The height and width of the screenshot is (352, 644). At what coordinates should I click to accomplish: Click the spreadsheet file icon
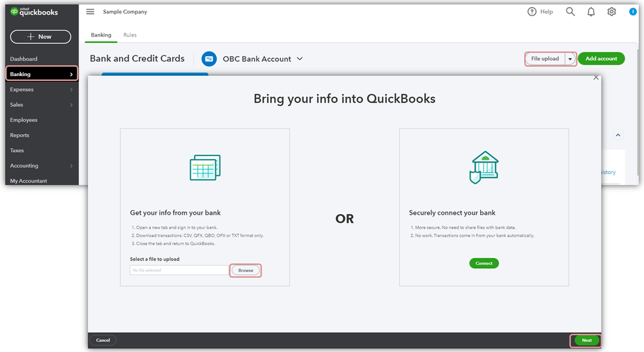pos(205,167)
